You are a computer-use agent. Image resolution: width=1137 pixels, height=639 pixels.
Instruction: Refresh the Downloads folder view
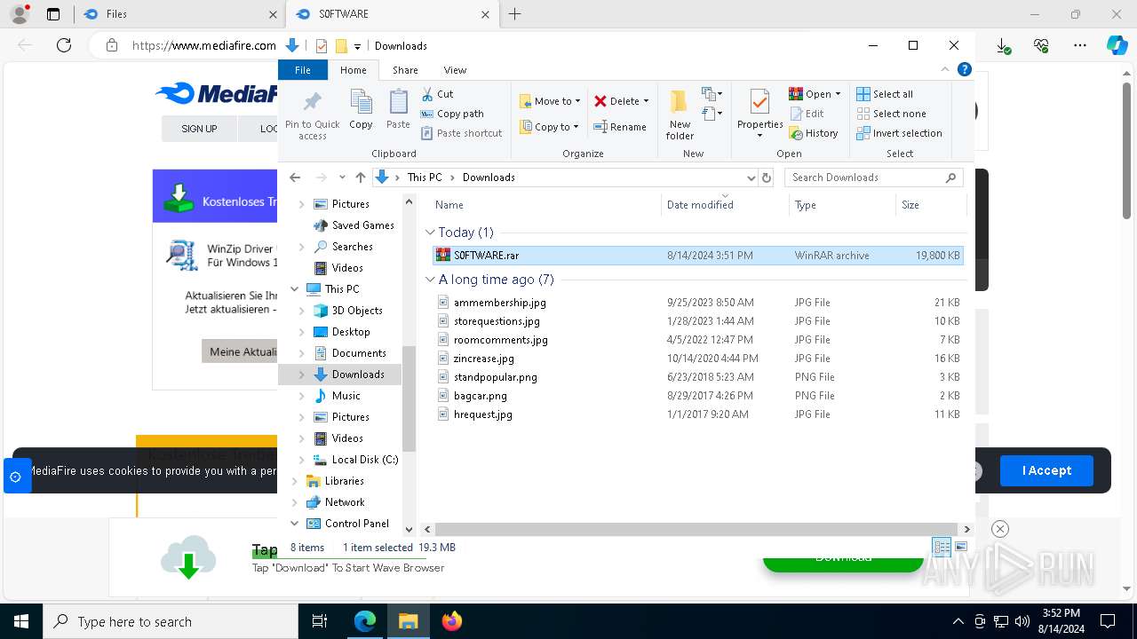click(x=767, y=177)
